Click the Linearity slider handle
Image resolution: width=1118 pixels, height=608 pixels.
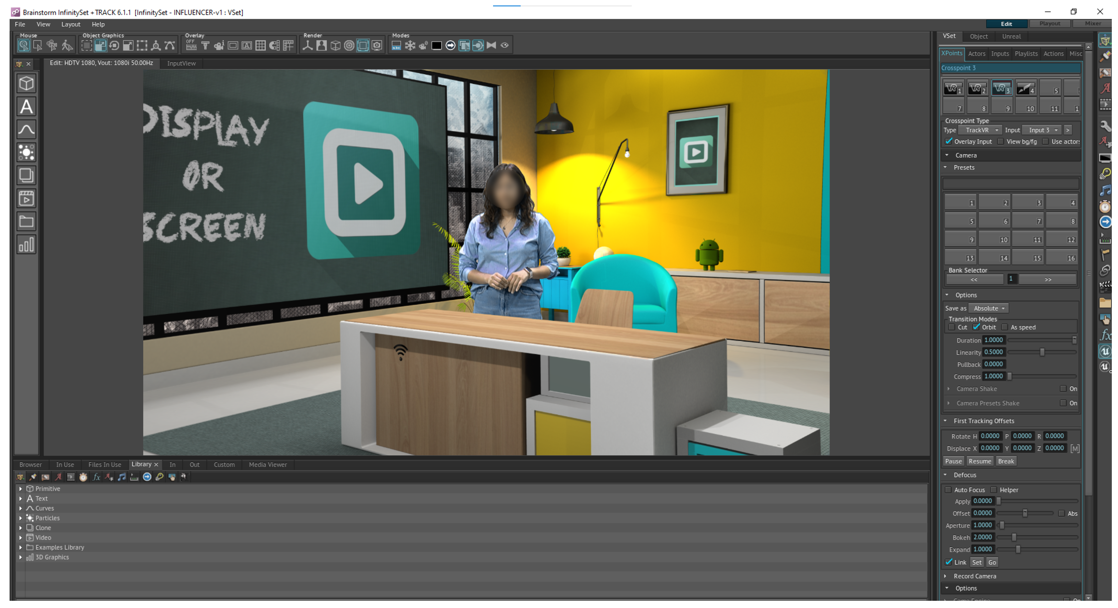click(x=1042, y=352)
